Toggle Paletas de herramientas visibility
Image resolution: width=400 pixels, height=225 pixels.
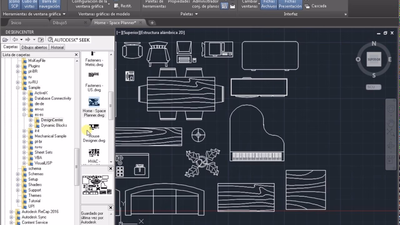click(x=154, y=4)
